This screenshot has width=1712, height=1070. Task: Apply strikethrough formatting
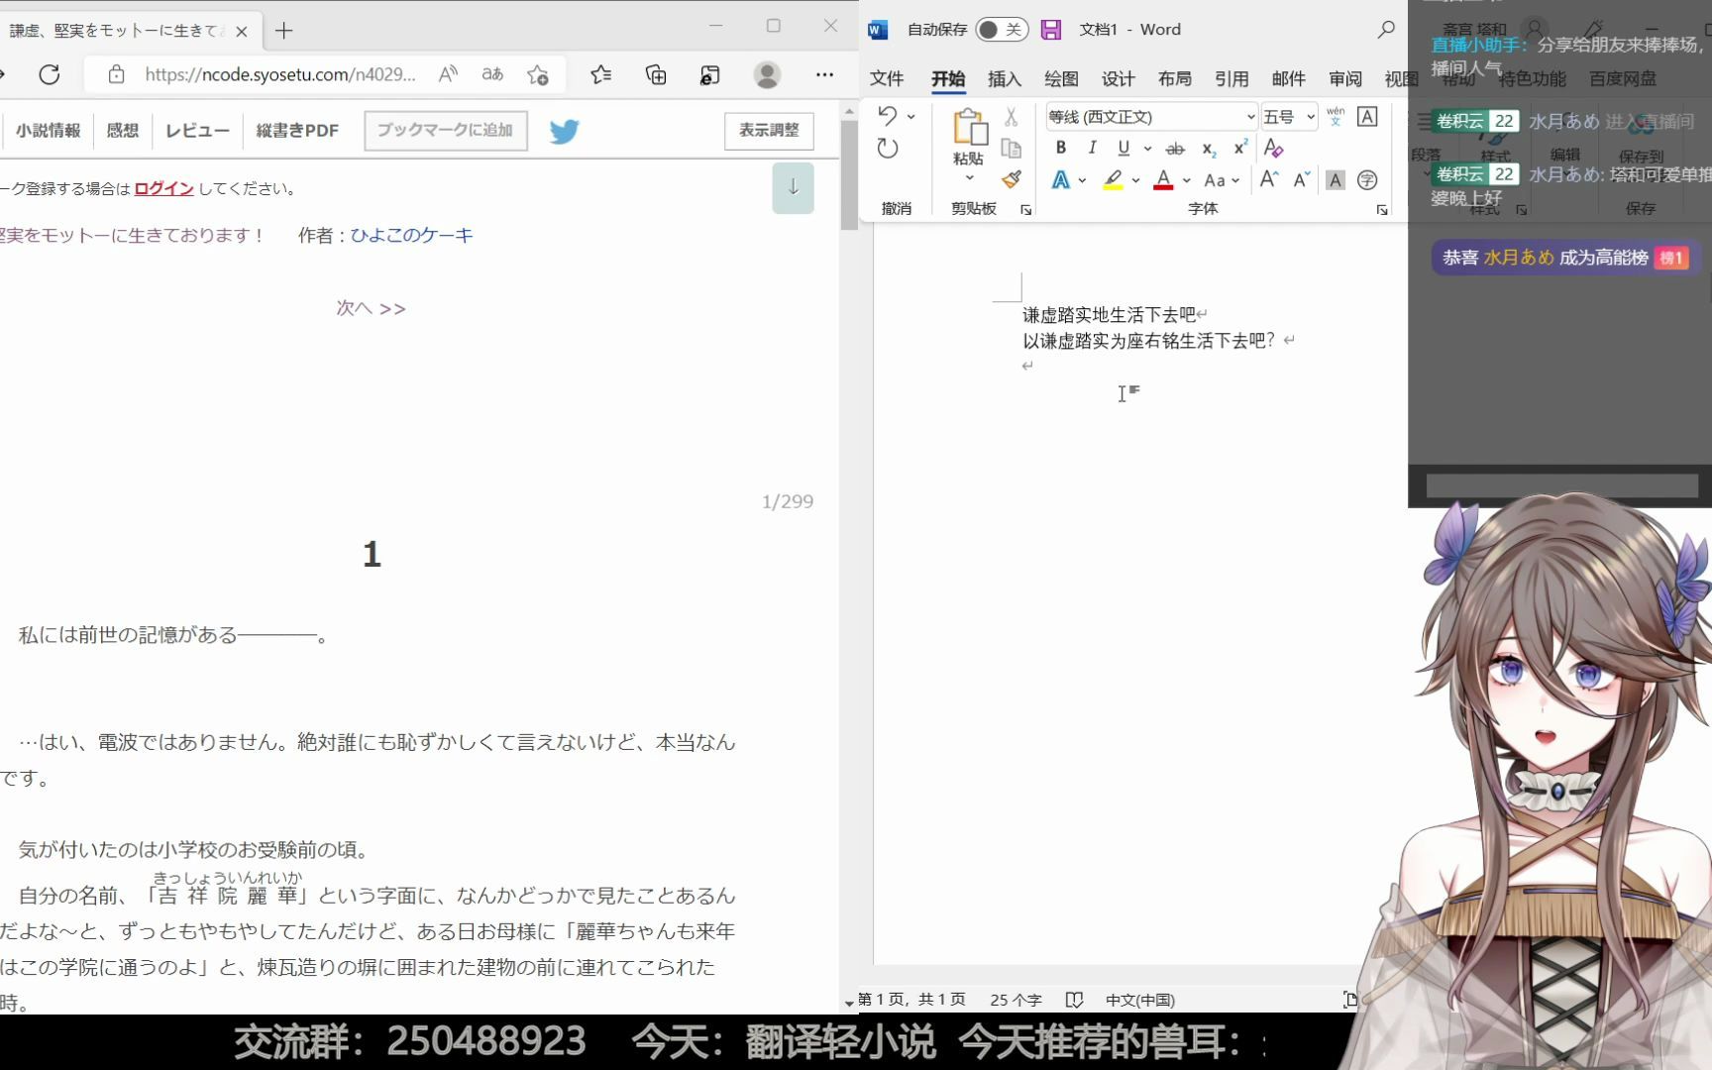1175,149
